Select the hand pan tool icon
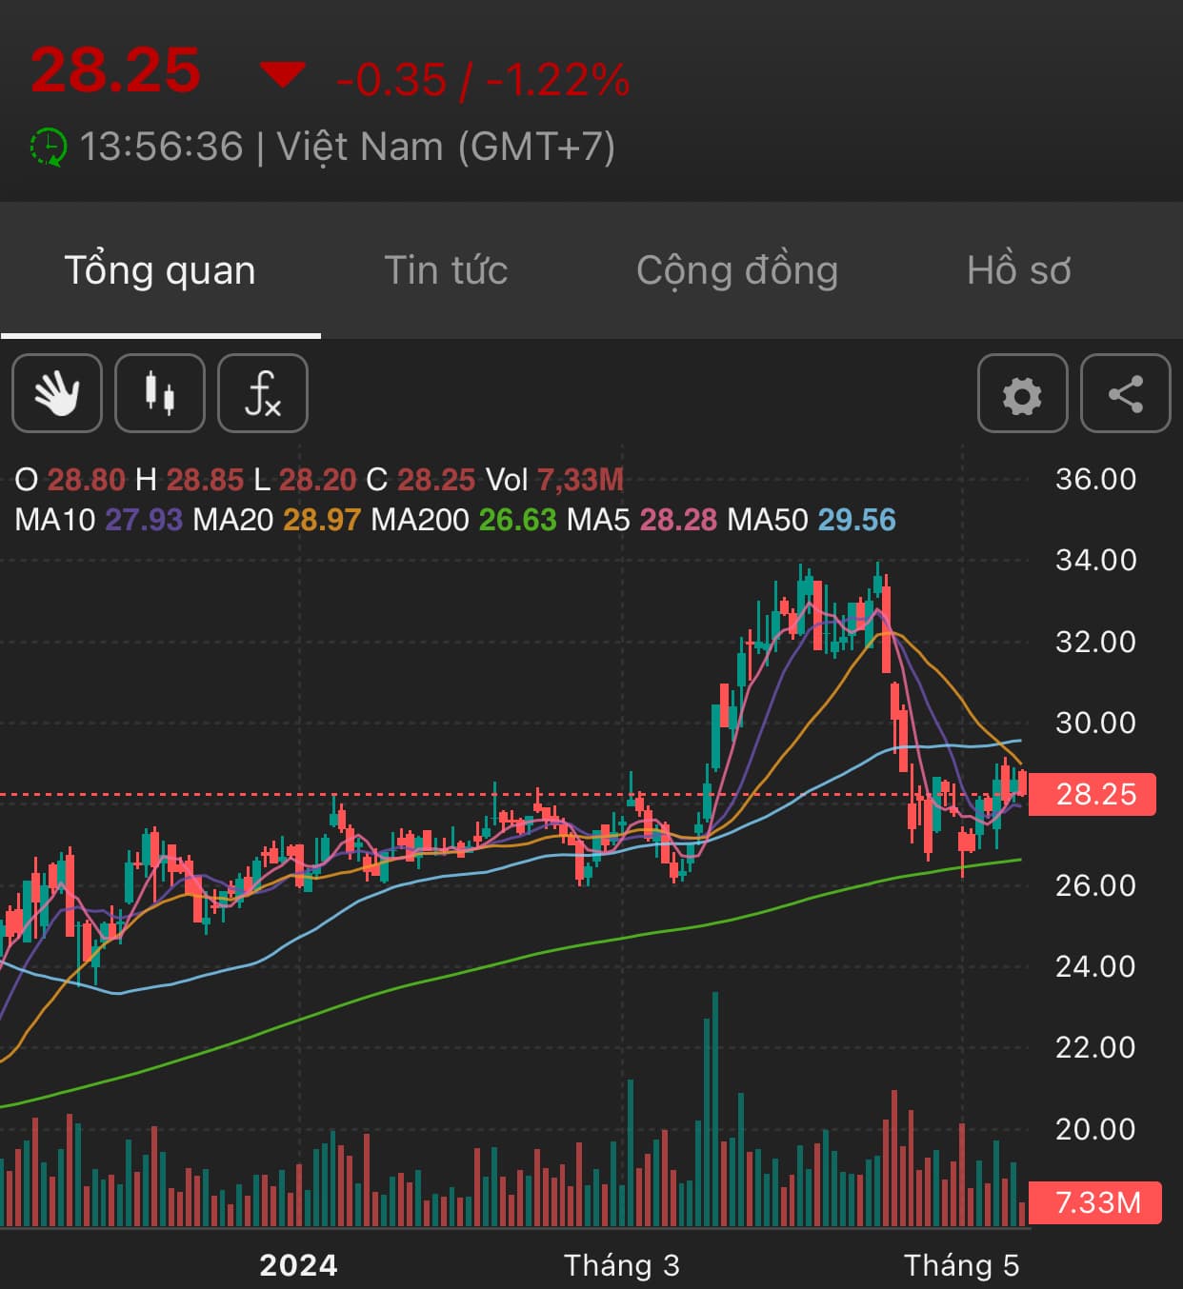1183x1289 pixels. [x=57, y=393]
